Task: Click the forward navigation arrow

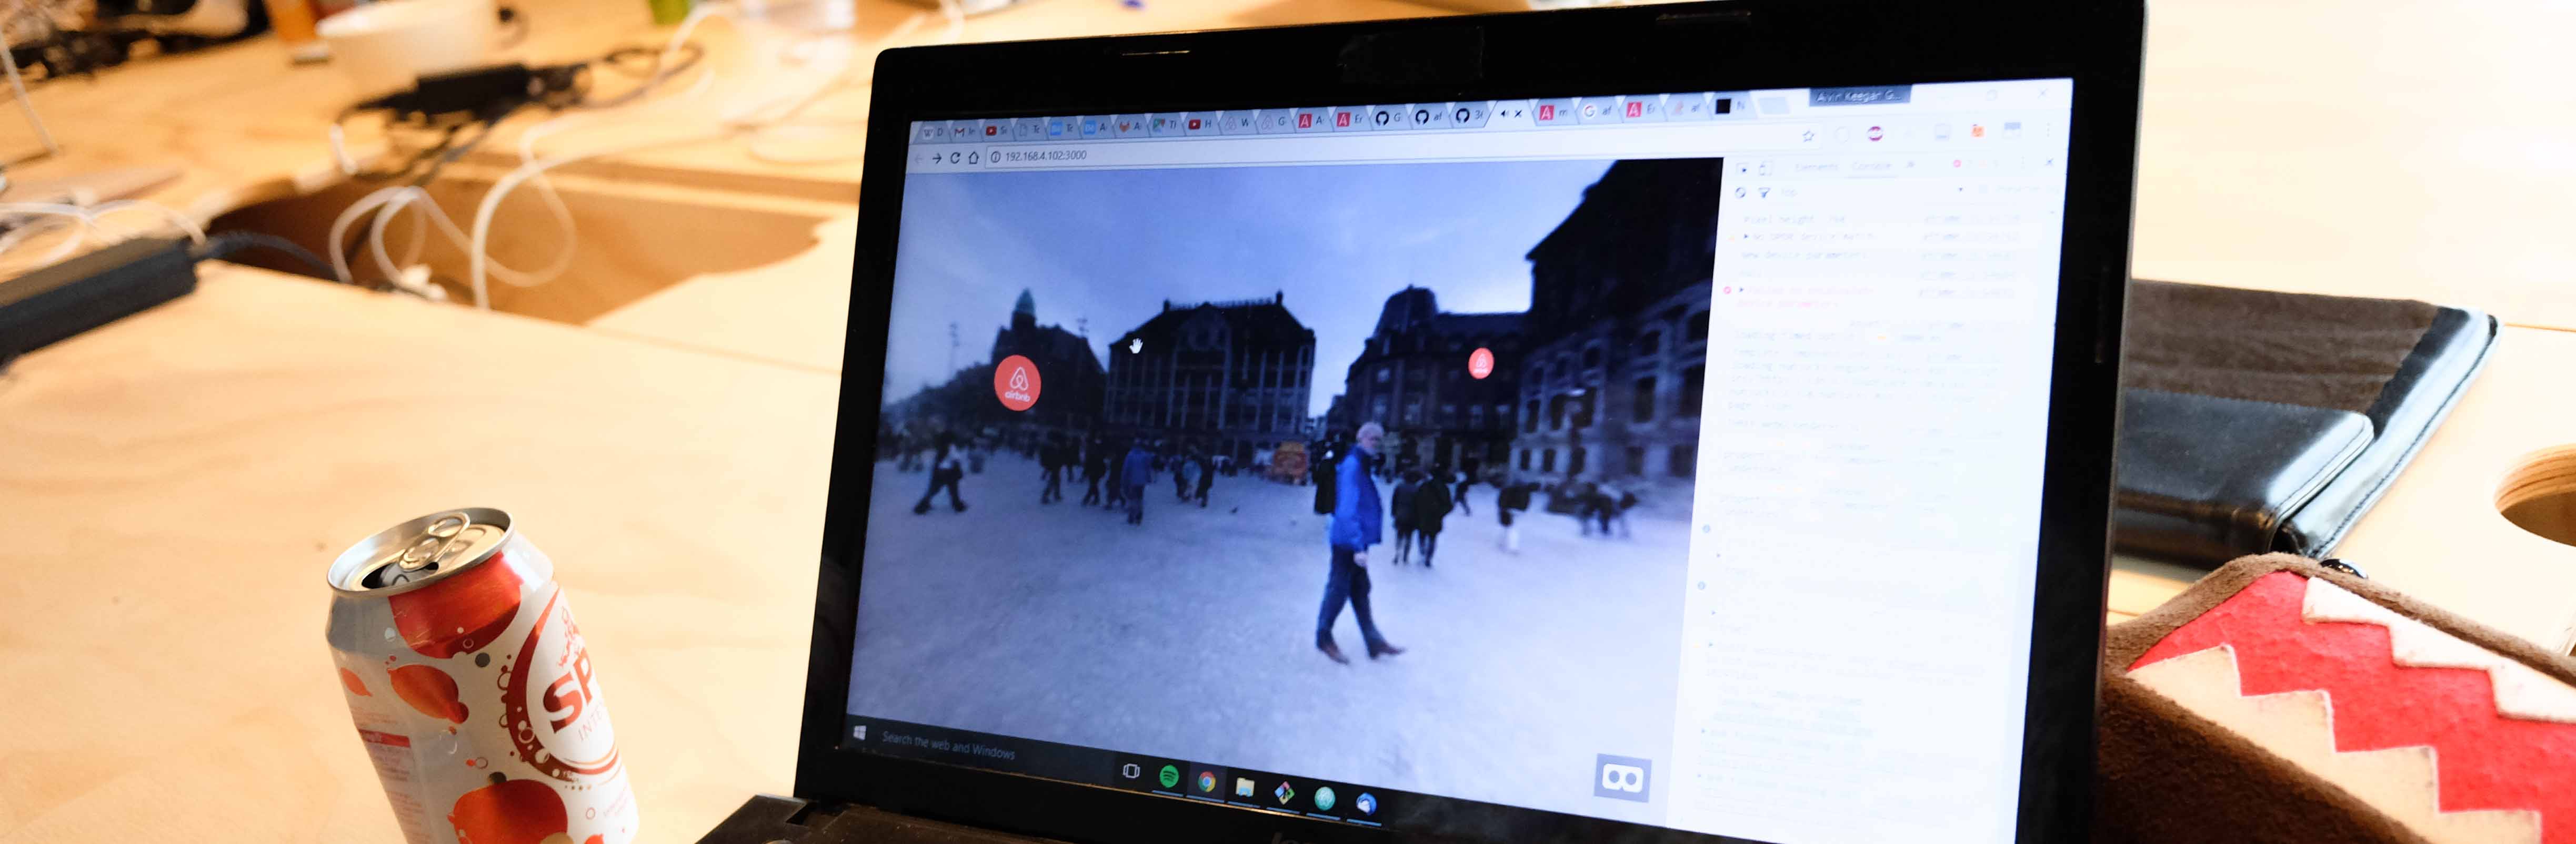Action: tap(937, 158)
